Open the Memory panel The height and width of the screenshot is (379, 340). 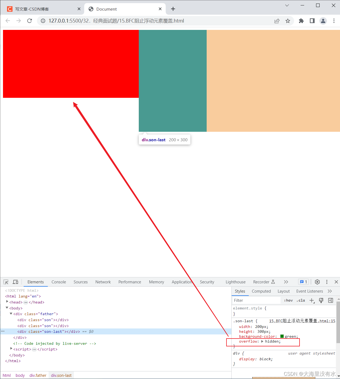click(156, 282)
